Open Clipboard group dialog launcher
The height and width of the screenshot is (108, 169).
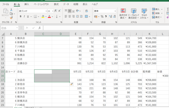pyautogui.click(x=16, y=22)
